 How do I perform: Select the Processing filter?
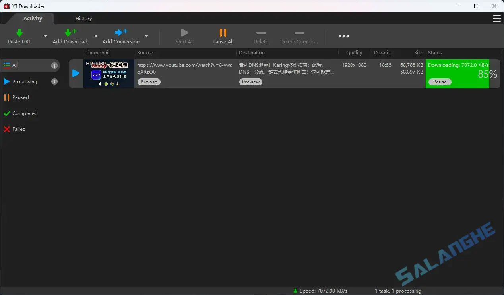coord(25,81)
